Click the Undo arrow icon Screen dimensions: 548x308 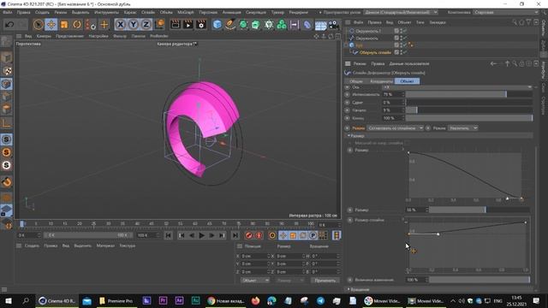(x=9, y=25)
